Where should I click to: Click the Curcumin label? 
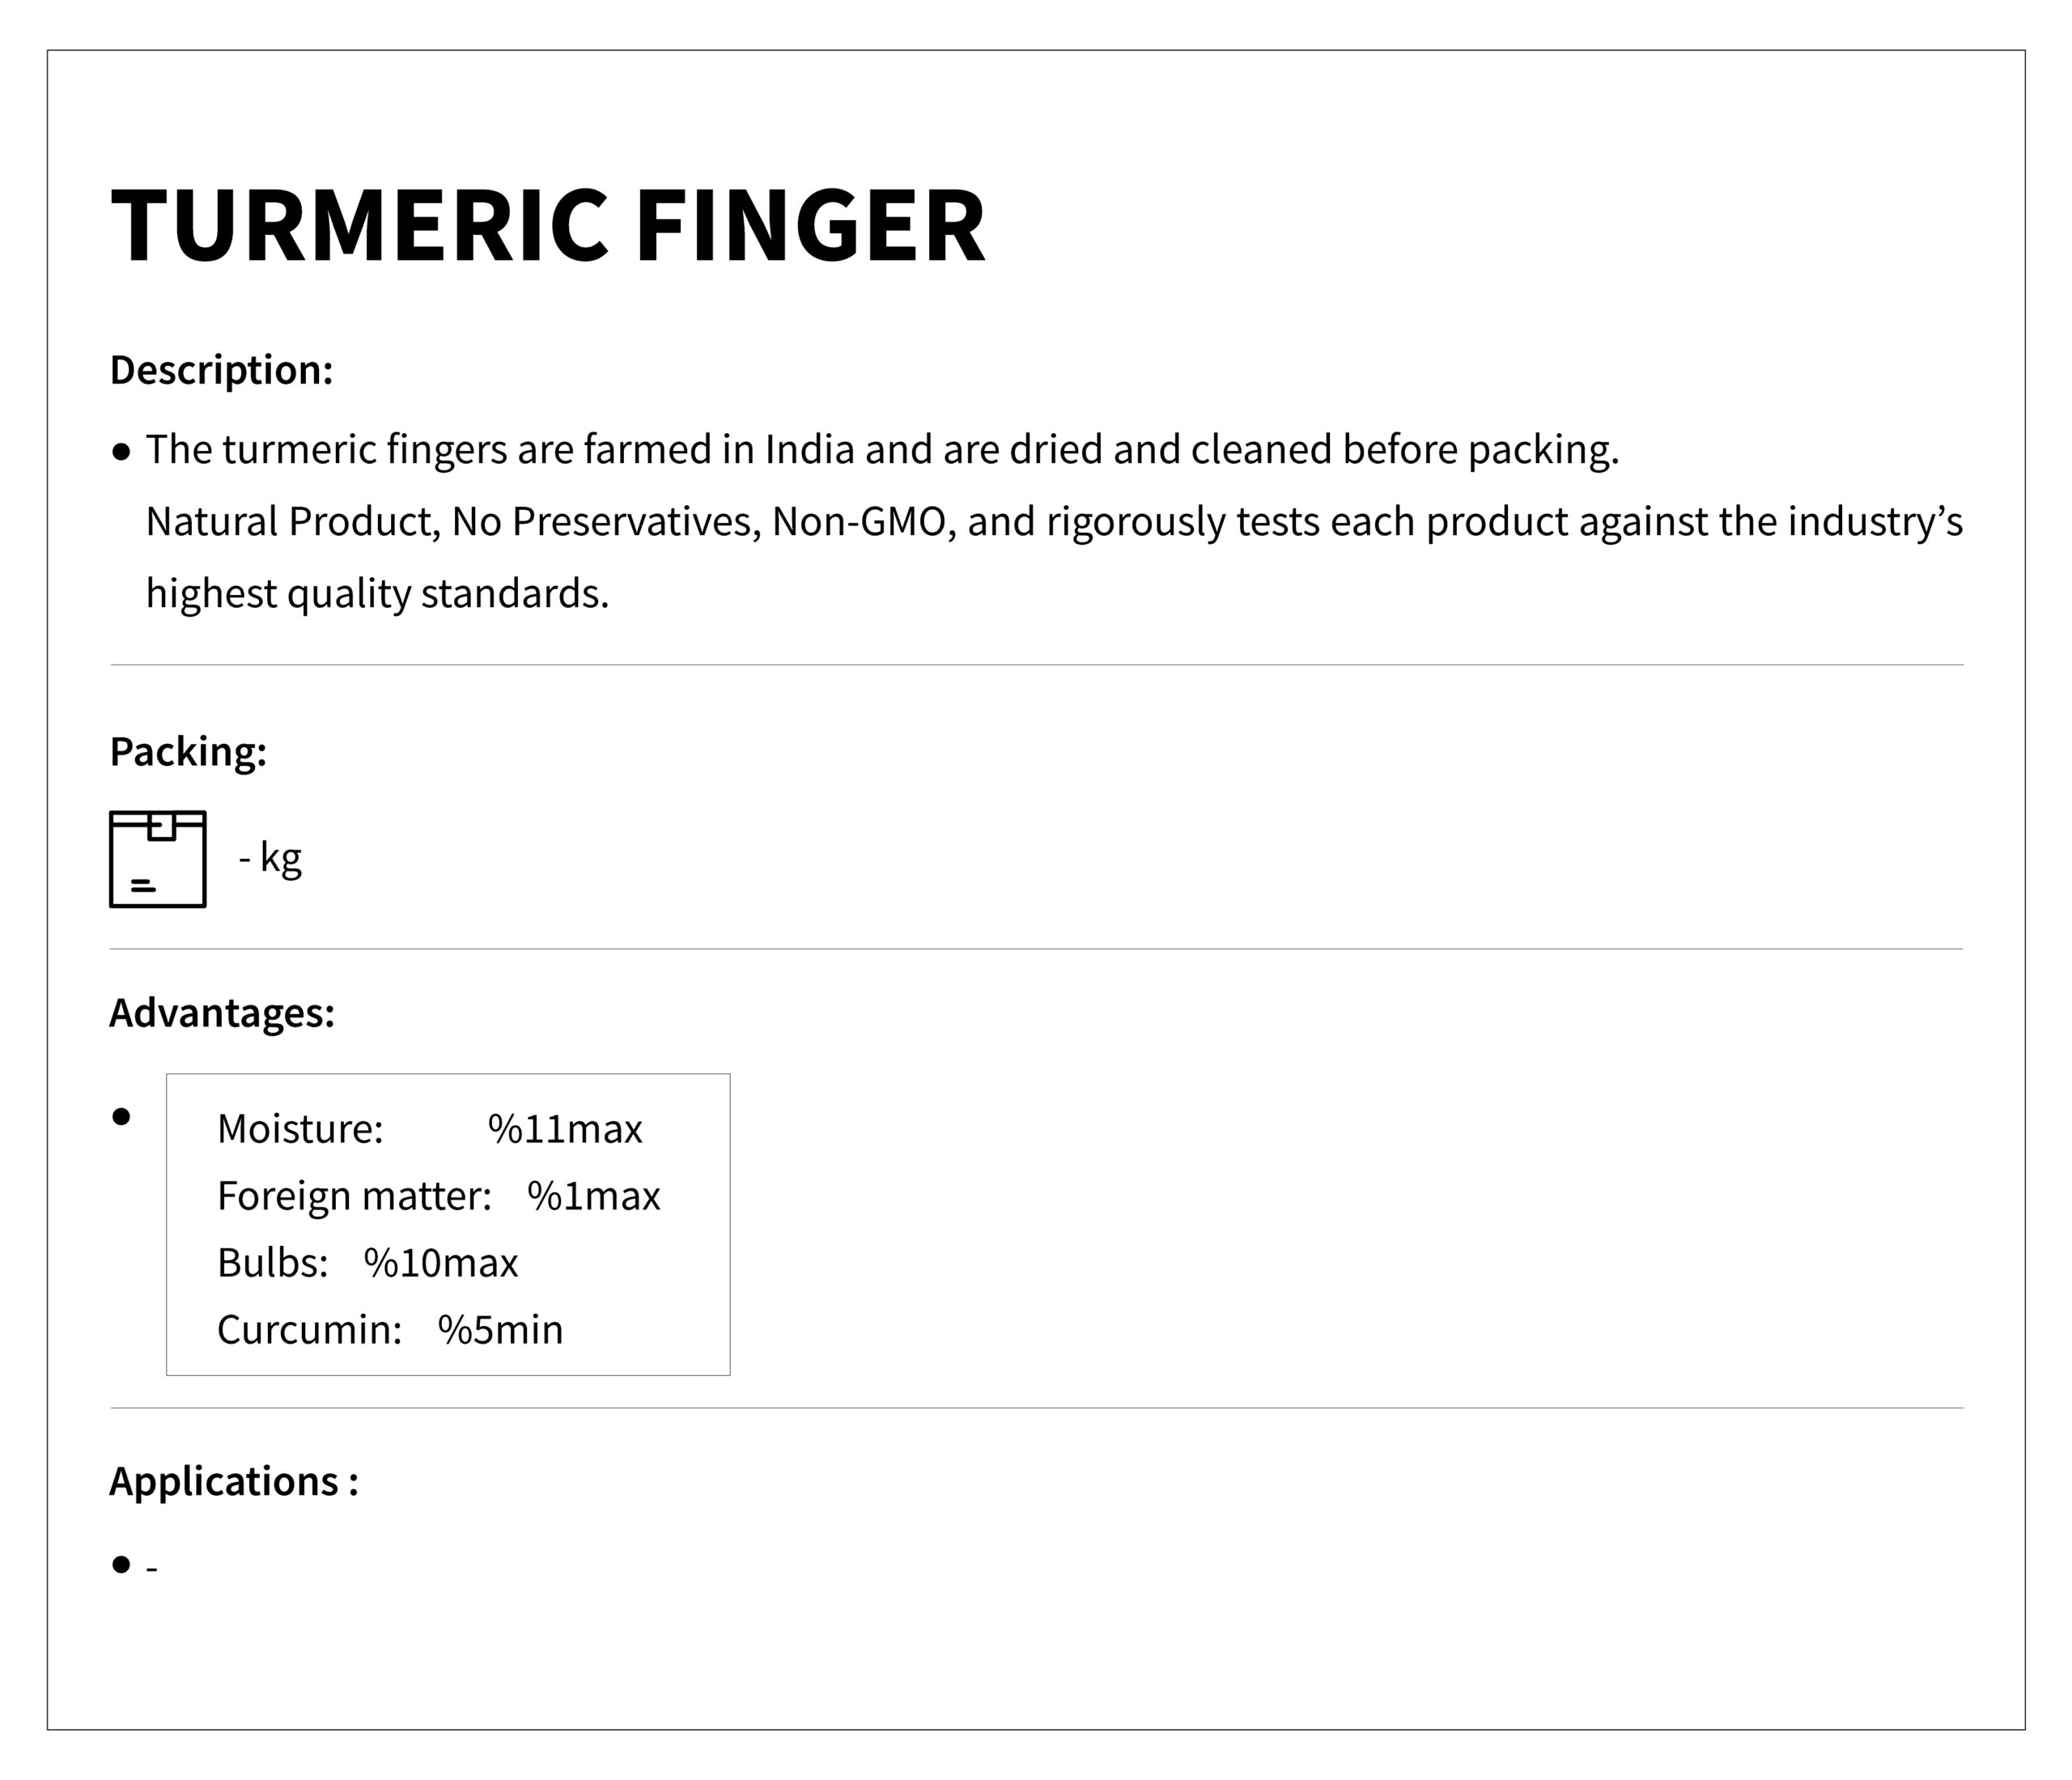(309, 1330)
